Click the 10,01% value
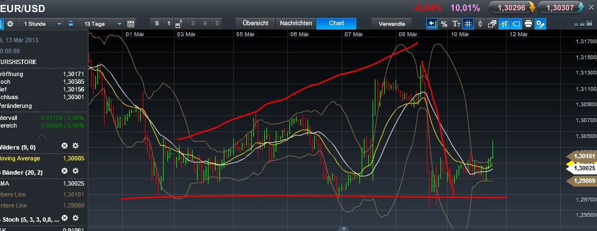 (465, 8)
